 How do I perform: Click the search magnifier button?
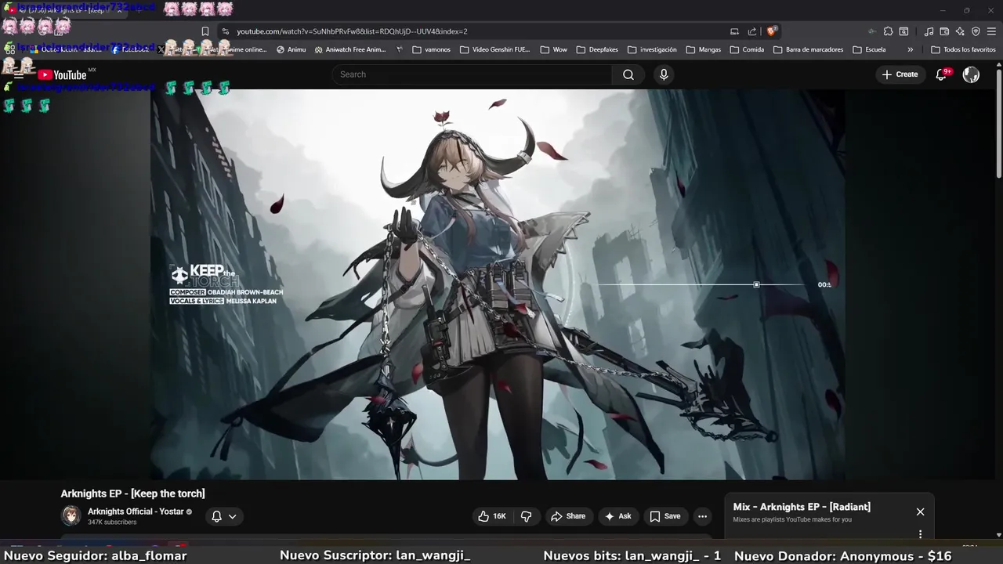(x=628, y=74)
